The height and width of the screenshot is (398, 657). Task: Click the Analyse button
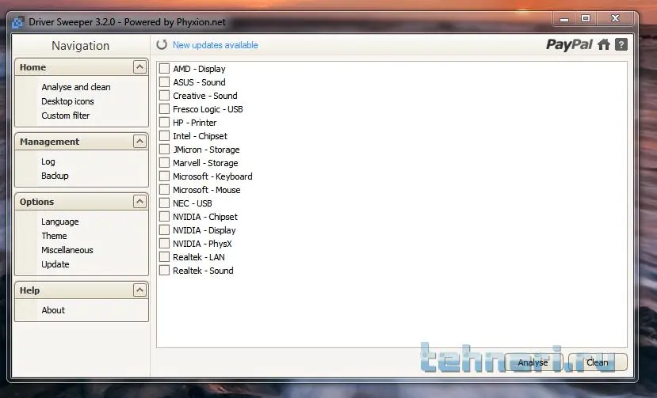pyautogui.click(x=533, y=362)
